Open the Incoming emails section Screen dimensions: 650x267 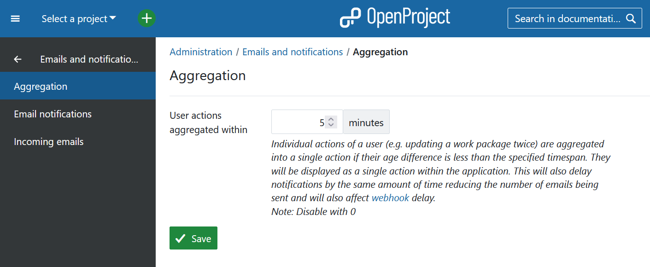point(49,141)
